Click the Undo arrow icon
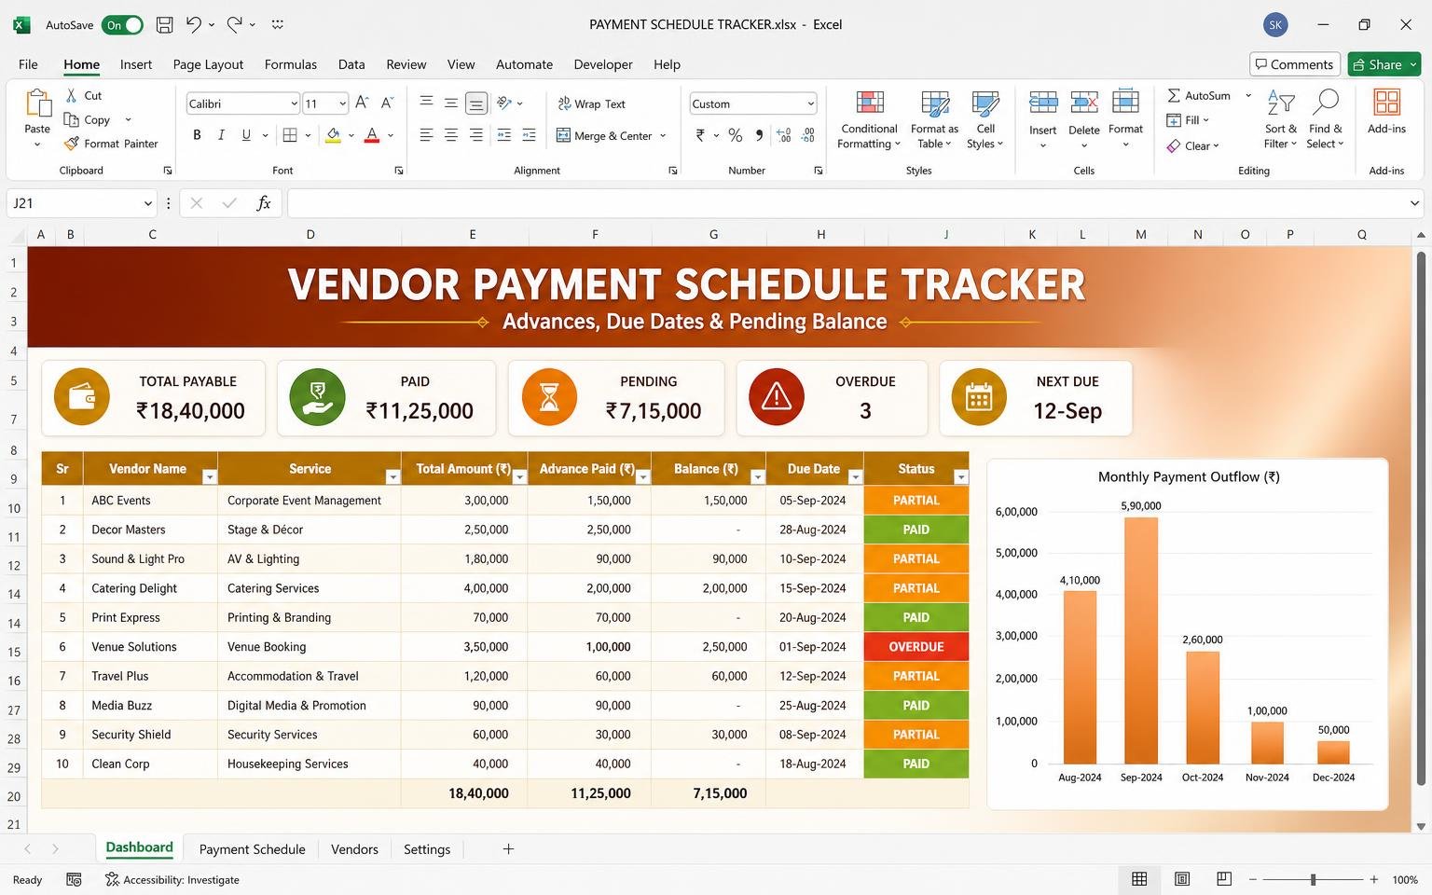The height and width of the screenshot is (895, 1432). pos(193,25)
